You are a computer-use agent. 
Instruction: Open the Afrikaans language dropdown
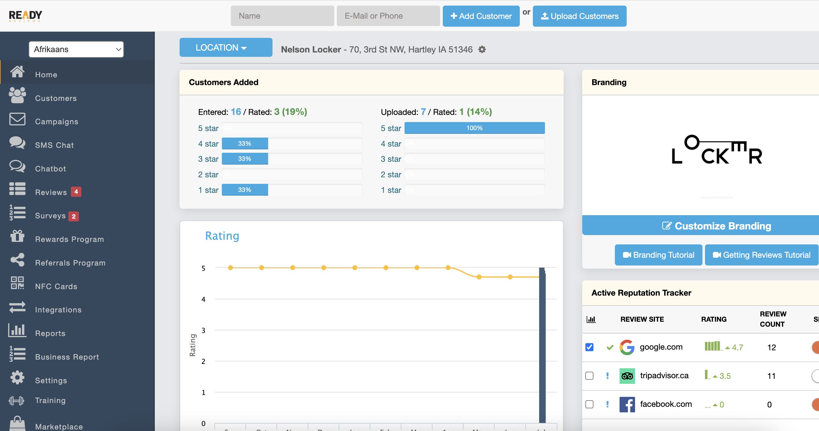pos(76,49)
